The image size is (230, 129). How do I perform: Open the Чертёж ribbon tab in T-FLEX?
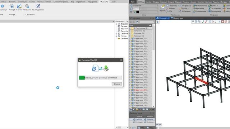148,2
